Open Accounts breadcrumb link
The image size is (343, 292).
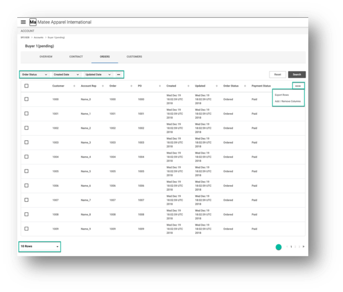pyautogui.click(x=39, y=38)
